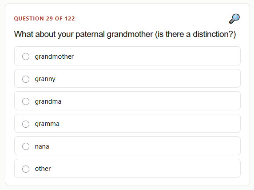
Task: Click the paternal grandmother question text
Action: tap(125, 34)
